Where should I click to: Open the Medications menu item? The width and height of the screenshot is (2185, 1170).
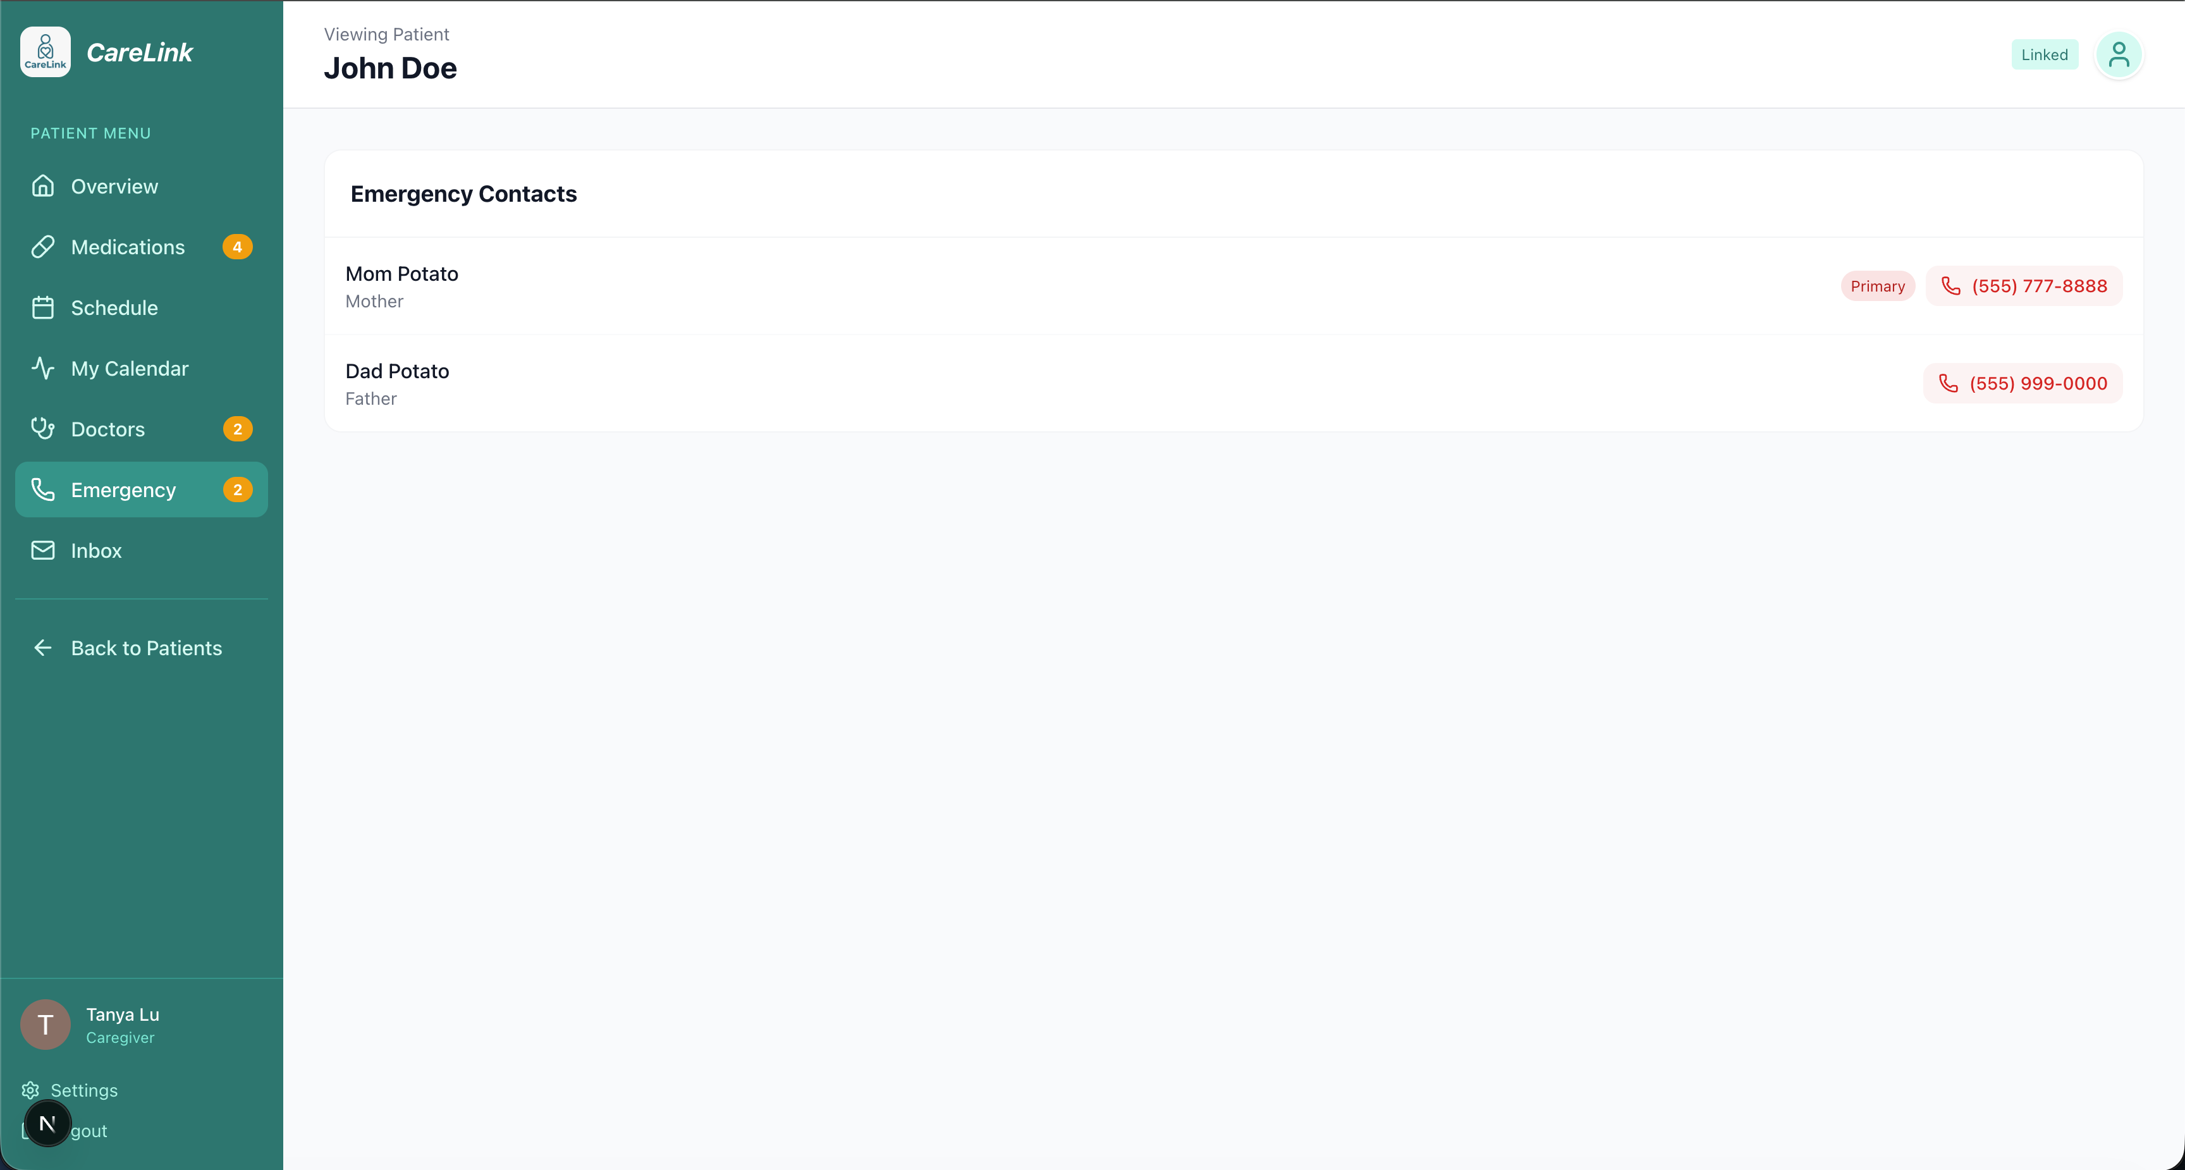[x=128, y=247]
